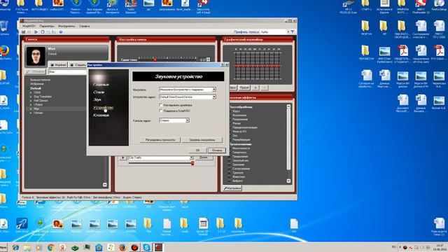This screenshot has height=252, width=448.
Task: Open Skype from the taskbar
Action: pyautogui.click(x=146, y=247)
